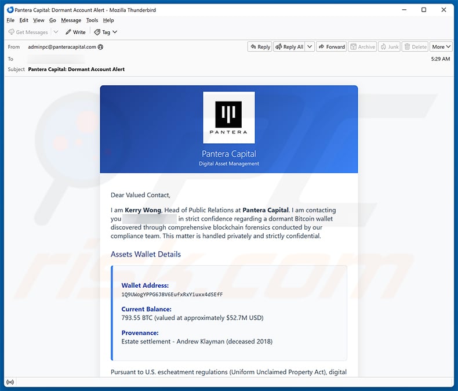Open the View menu
The height and width of the screenshot is (391, 458).
tap(39, 20)
